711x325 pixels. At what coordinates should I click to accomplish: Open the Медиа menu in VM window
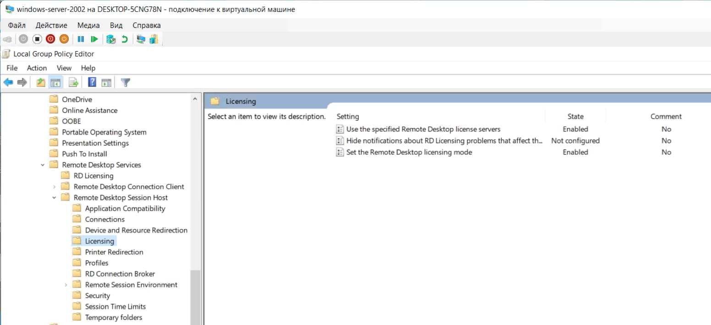[x=88, y=25]
